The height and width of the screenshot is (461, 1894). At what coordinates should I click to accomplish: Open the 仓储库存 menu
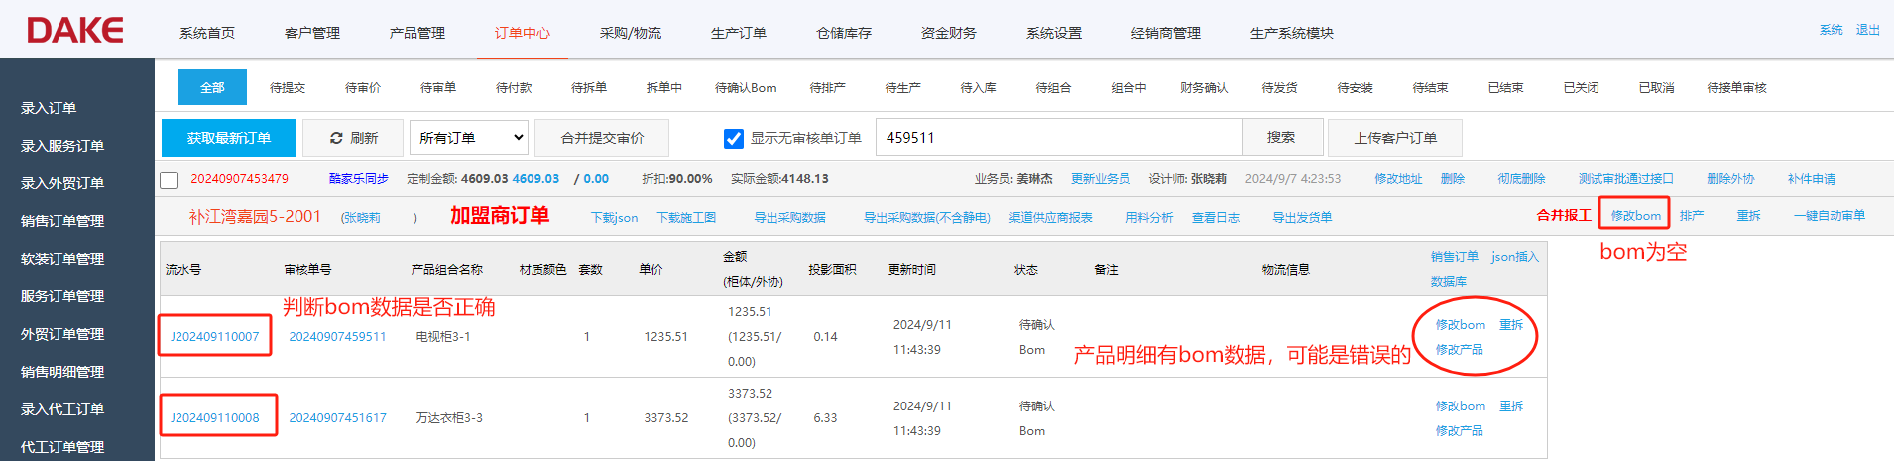(843, 33)
